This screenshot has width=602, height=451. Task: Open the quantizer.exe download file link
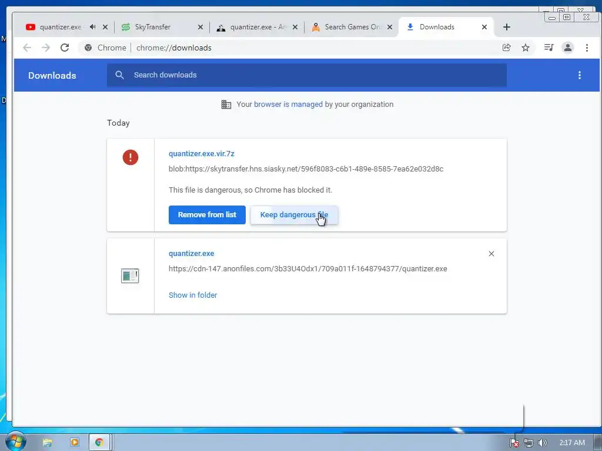[x=191, y=254]
